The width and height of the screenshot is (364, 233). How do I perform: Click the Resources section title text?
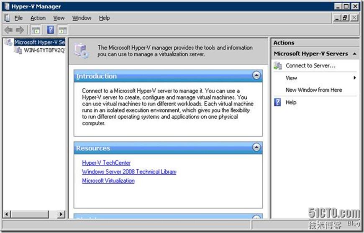click(x=93, y=148)
